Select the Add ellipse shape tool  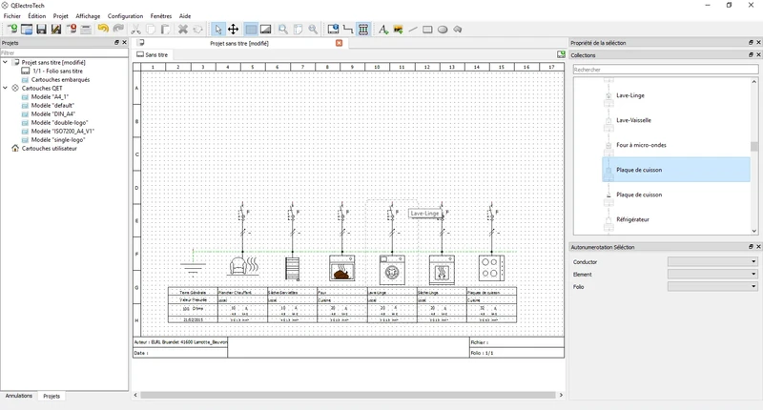pos(443,30)
